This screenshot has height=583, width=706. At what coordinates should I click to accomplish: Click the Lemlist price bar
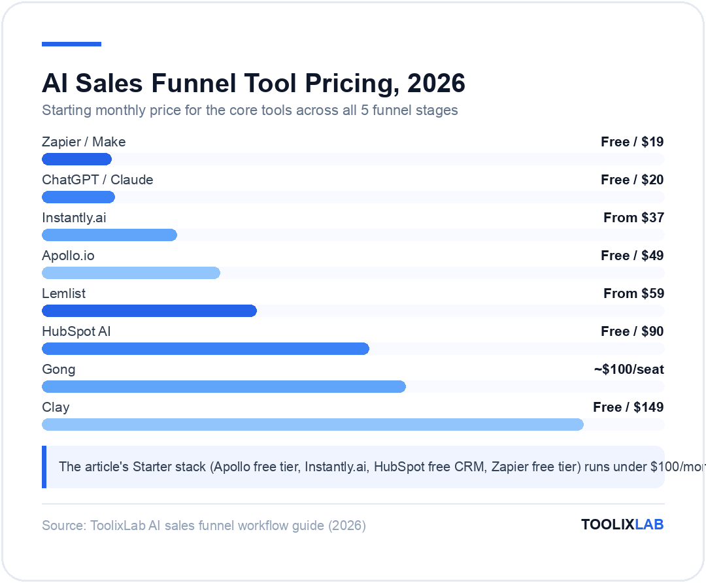150,310
